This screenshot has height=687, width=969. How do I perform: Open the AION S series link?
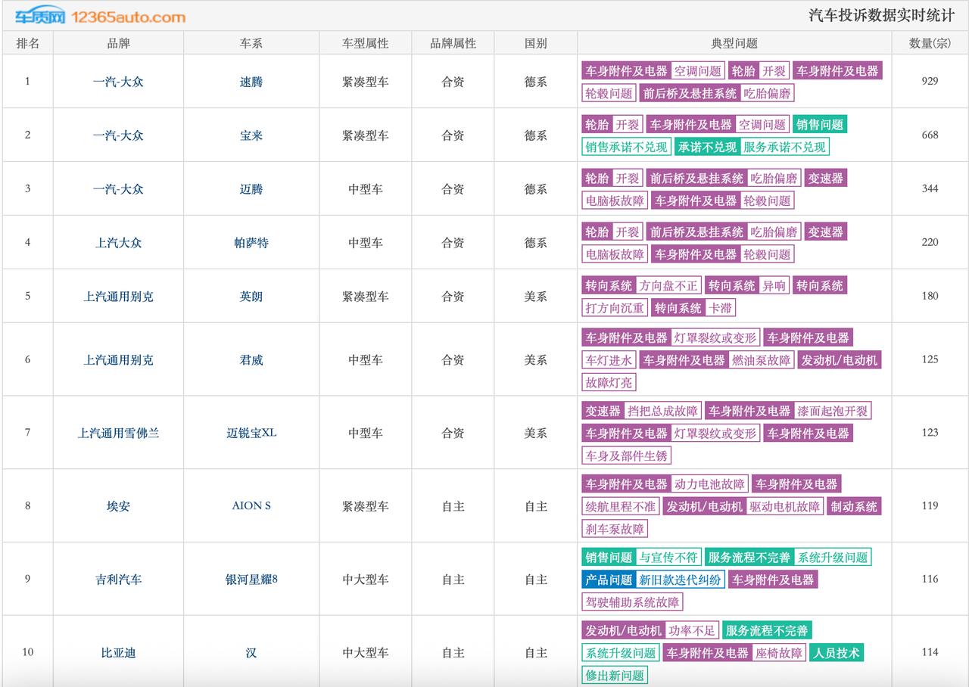251,506
